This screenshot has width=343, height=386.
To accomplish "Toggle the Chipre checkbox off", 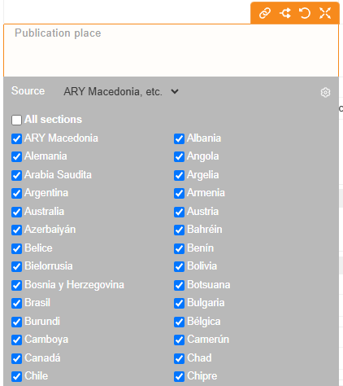I will 179,376.
